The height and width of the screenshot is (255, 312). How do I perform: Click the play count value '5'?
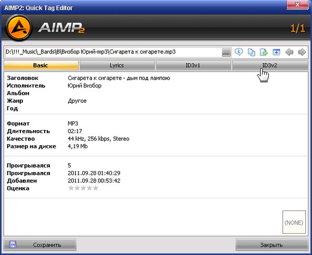click(69, 165)
